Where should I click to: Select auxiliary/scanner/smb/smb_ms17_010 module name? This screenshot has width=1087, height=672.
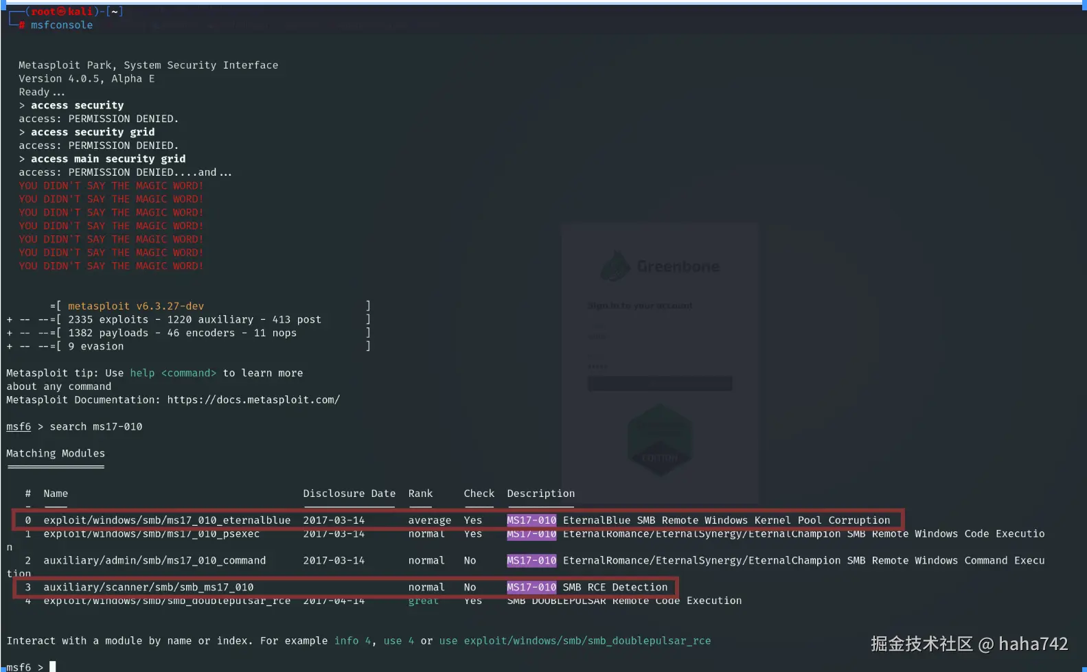(x=148, y=588)
